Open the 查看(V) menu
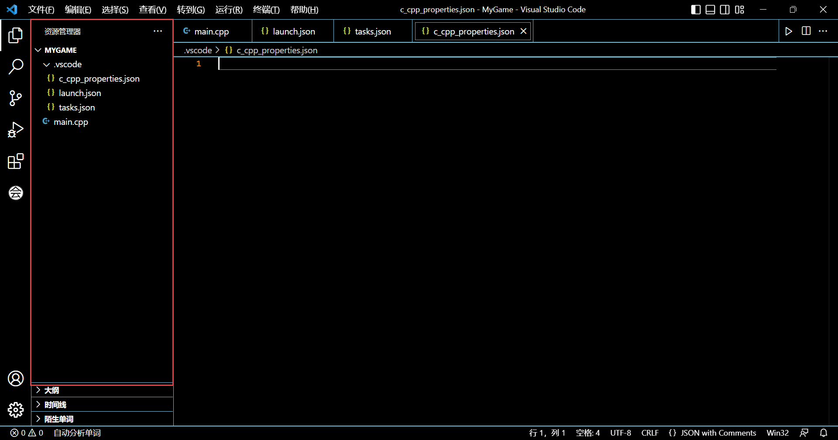Viewport: 838px width, 440px height. [153, 10]
